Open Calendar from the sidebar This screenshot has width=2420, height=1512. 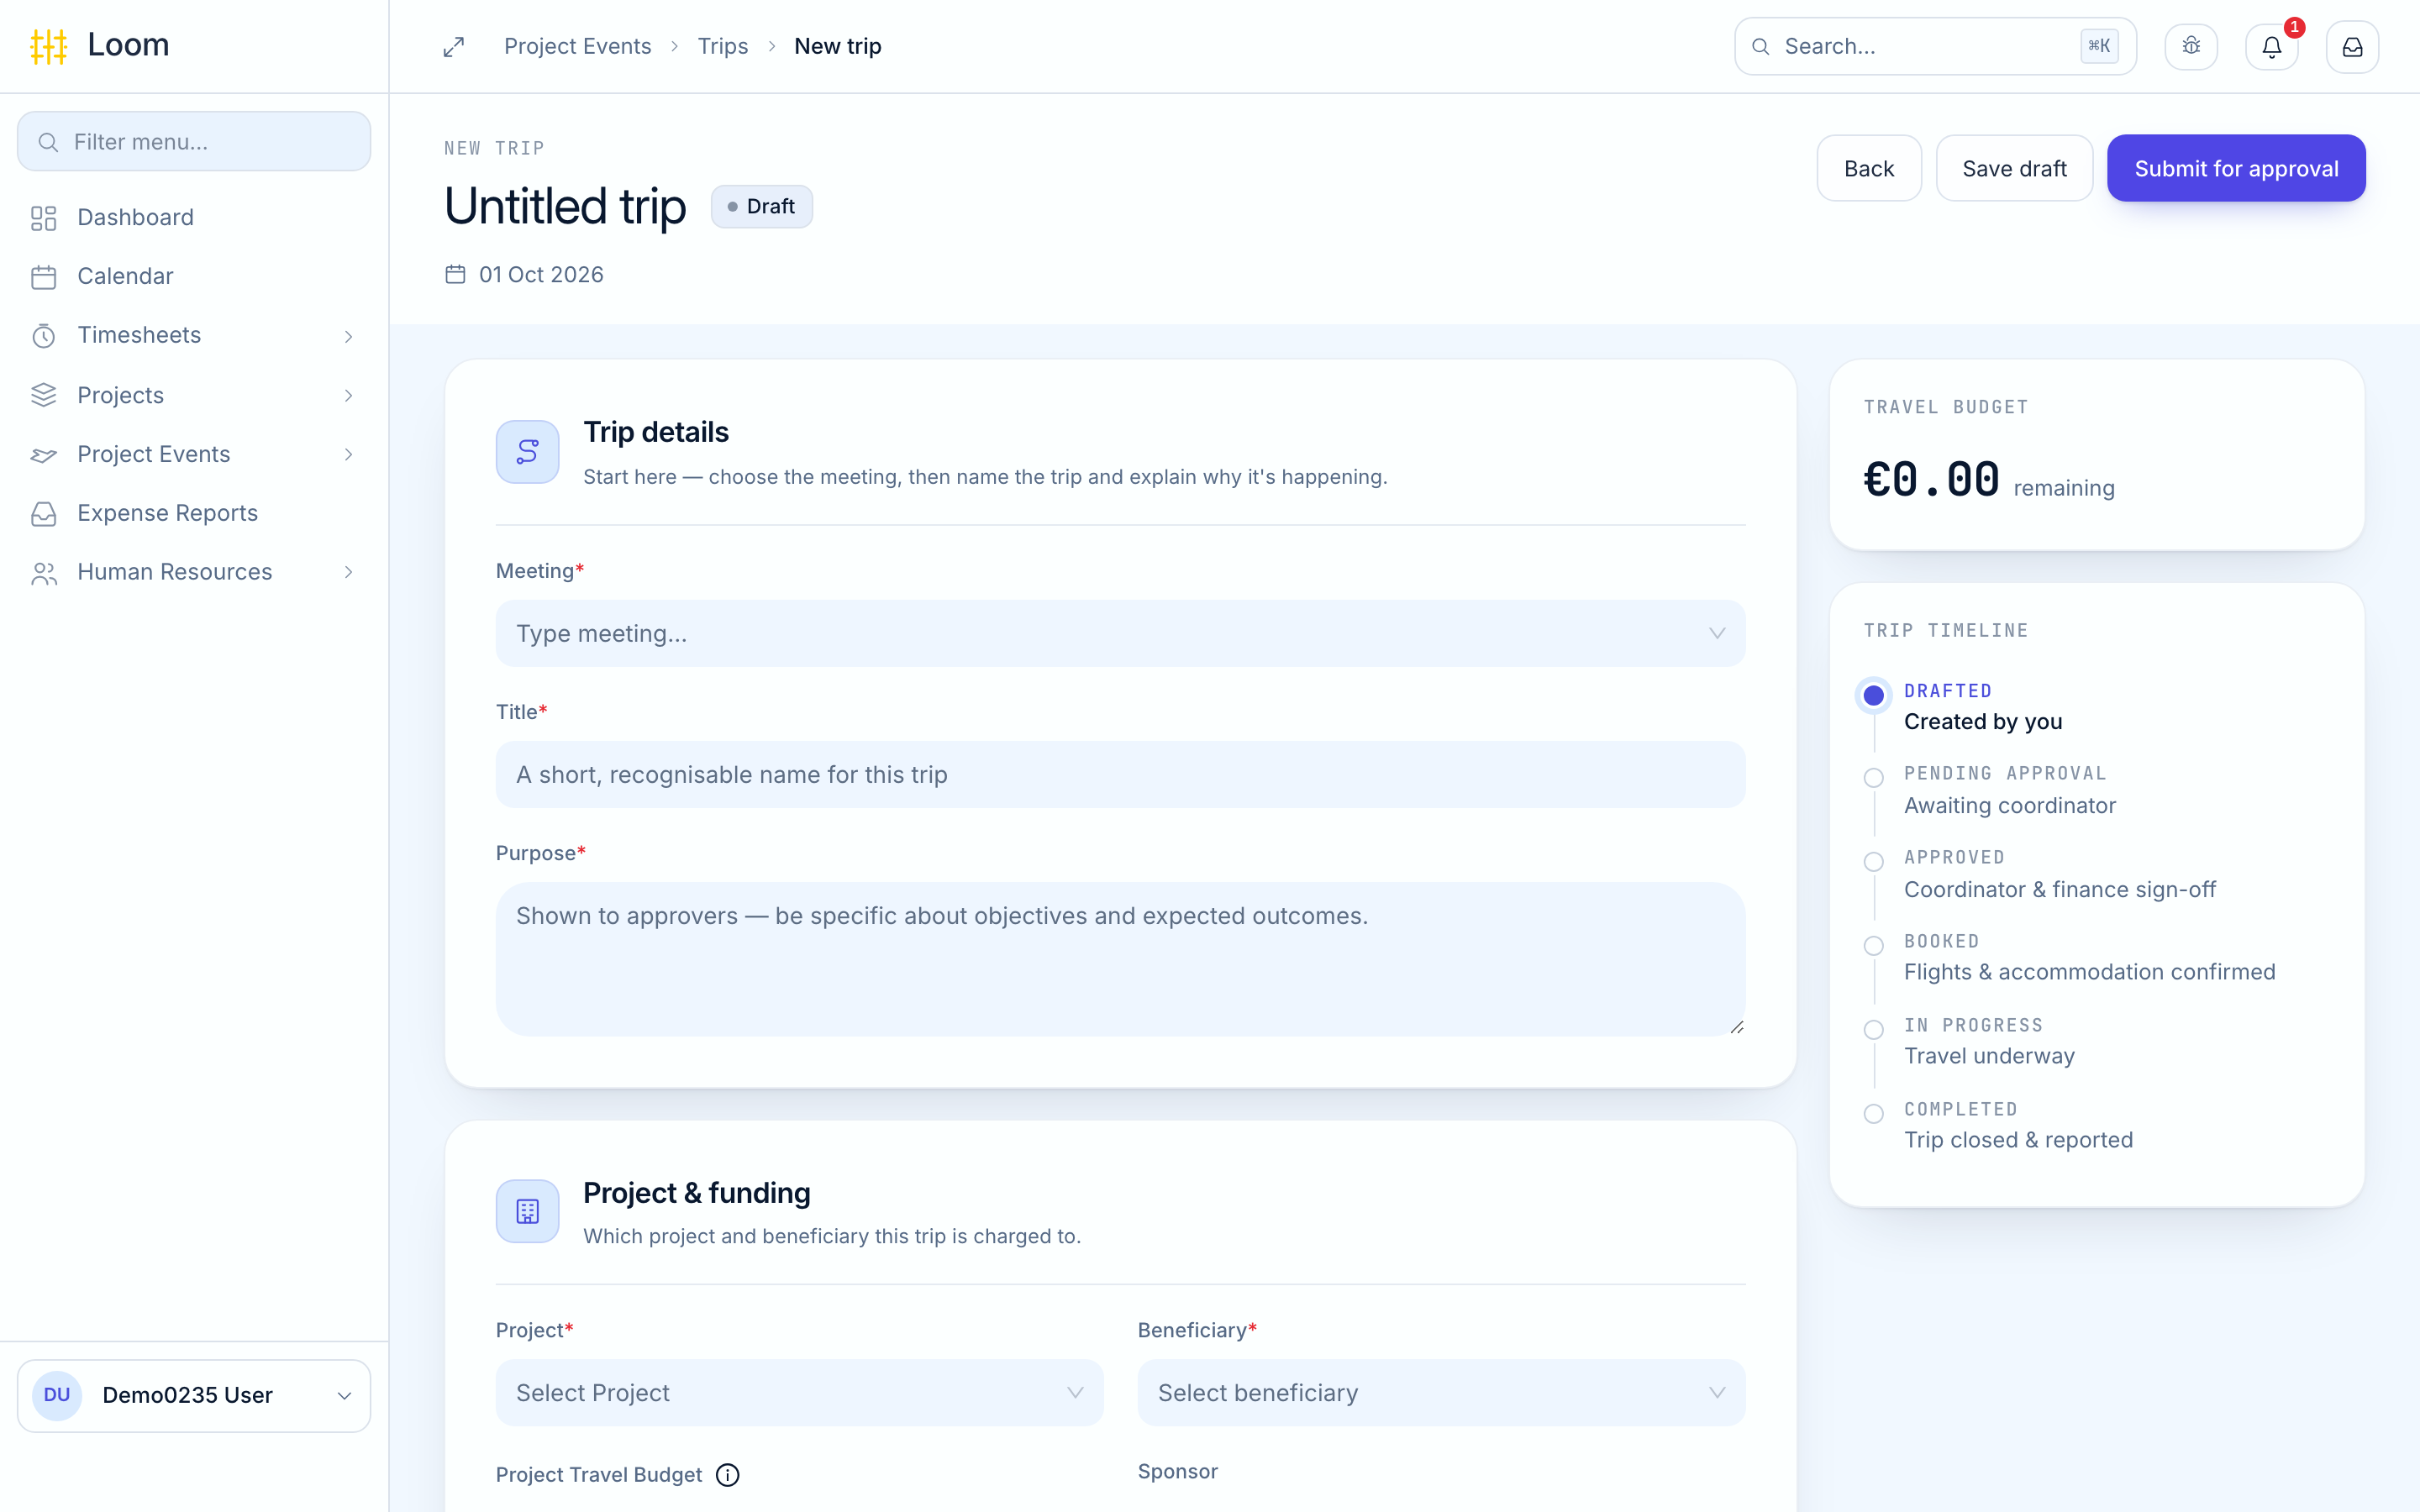coord(194,277)
